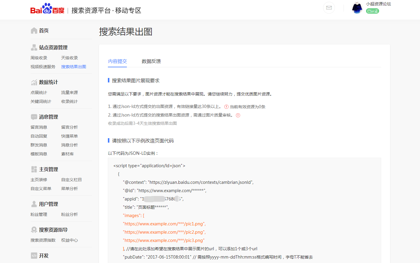Click the 消息管理 chat bubble icon

pyautogui.click(x=34, y=117)
